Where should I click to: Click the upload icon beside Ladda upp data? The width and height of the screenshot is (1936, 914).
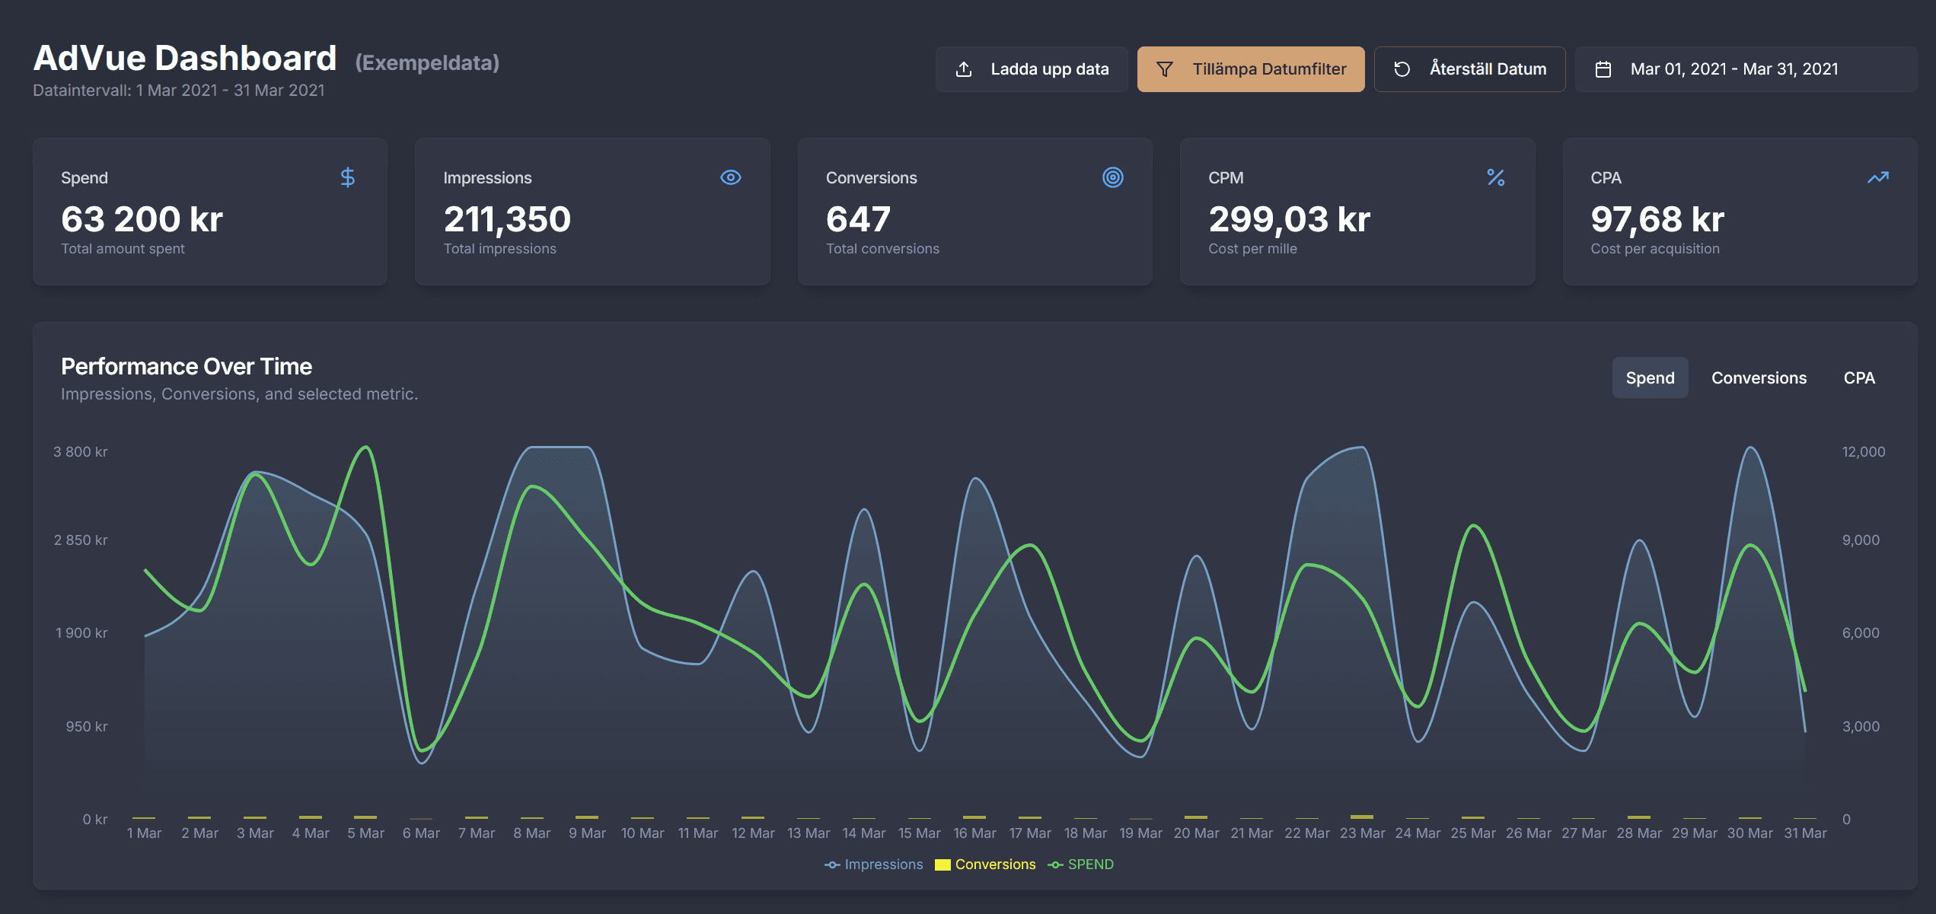(965, 68)
